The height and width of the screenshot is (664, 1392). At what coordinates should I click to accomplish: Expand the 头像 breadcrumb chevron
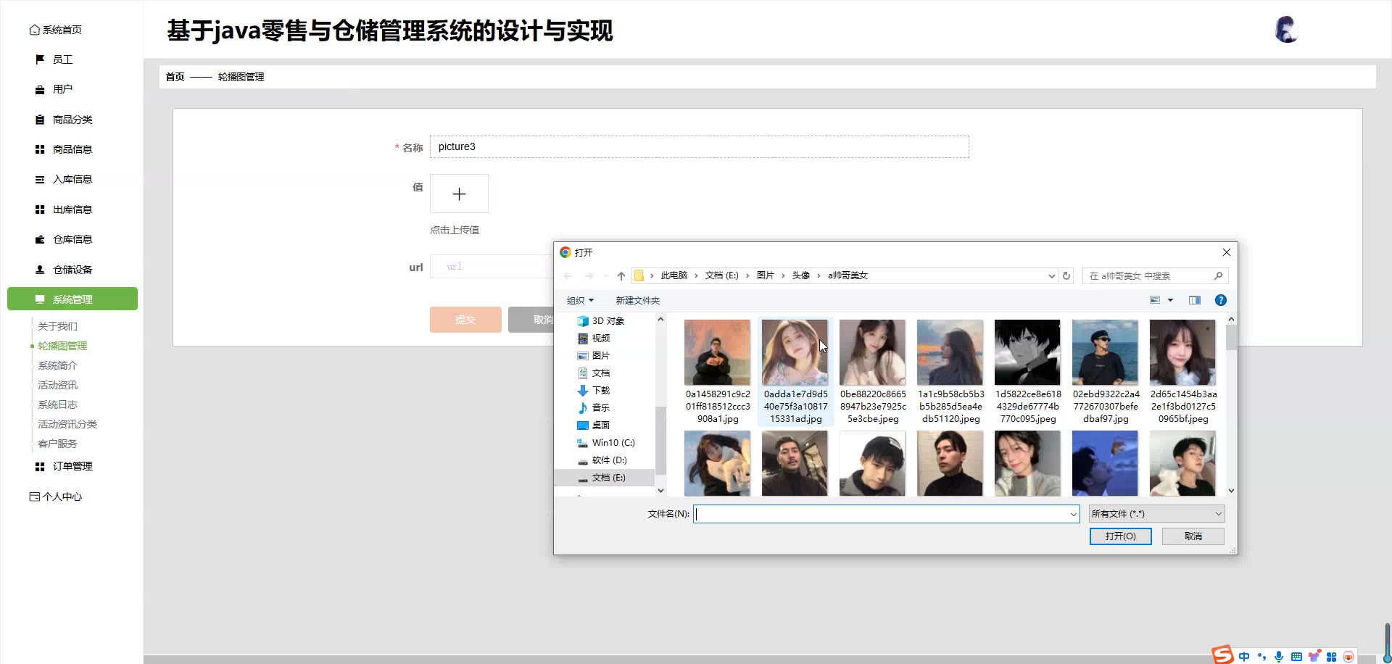[x=819, y=275]
